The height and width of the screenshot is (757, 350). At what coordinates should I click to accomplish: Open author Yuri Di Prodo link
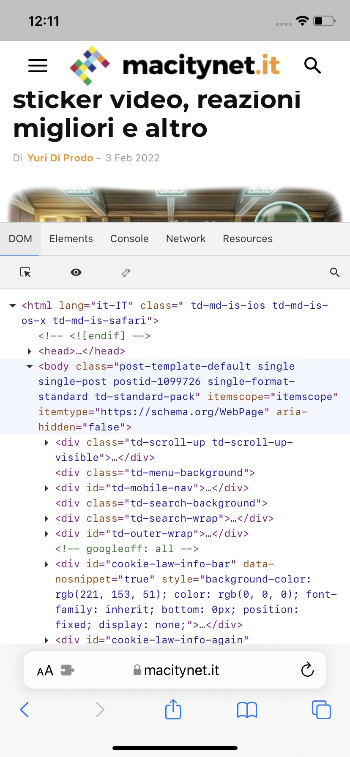[60, 158]
